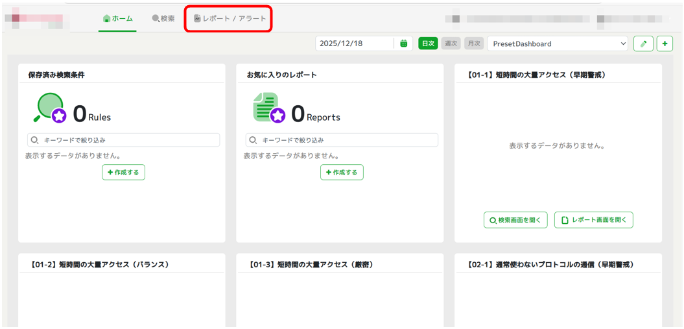Screen dimensions: 684x329
Task: Open the PresetDashboard dropdown
Action: coord(558,43)
